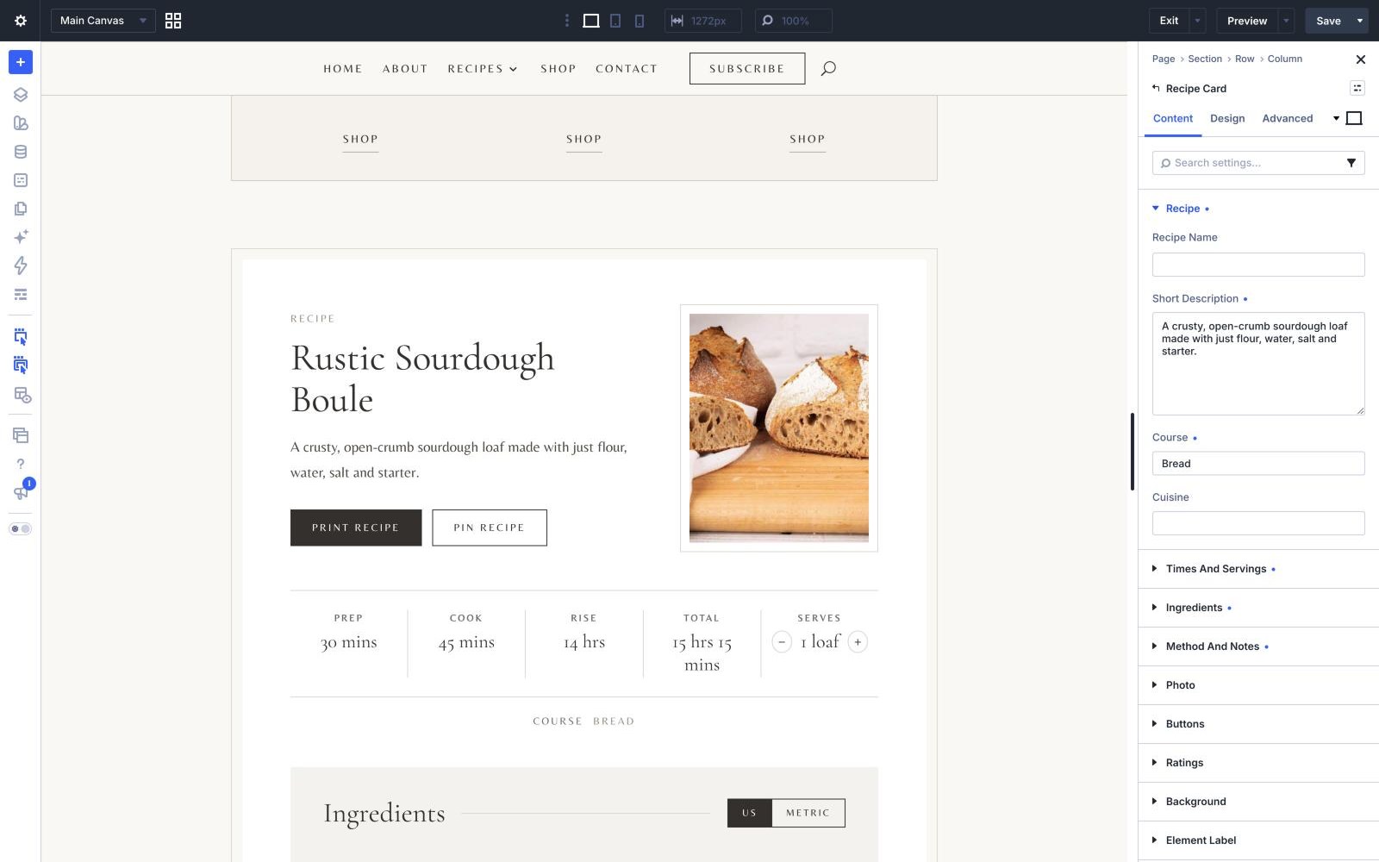Click the Recipe Name input field
Screen dimensions: 1379x862
pyautogui.click(x=1258, y=265)
